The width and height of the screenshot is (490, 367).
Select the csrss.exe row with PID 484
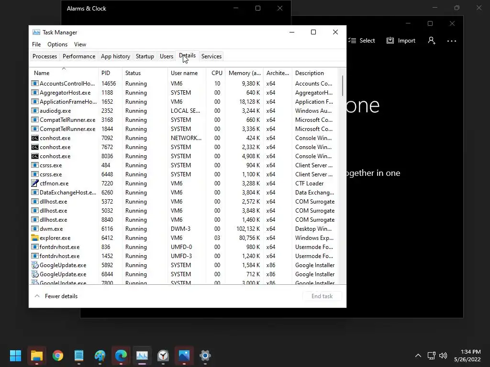click(x=184, y=165)
